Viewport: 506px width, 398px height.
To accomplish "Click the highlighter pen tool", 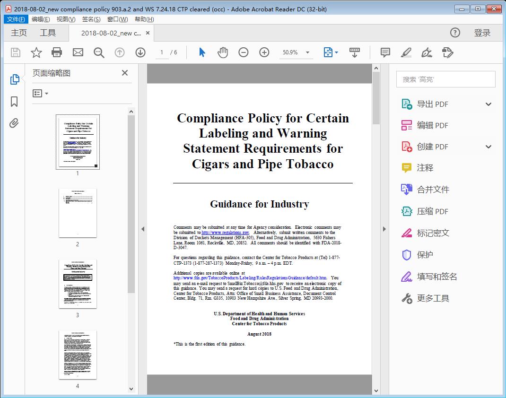I will (x=406, y=52).
